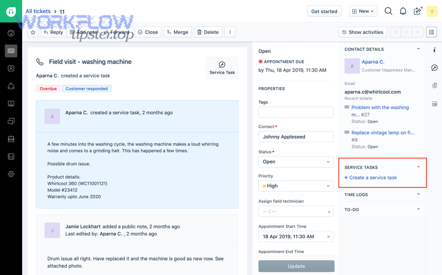Open contact Aparna C. profile link
This screenshot has width=442, height=275.
pos(373,62)
